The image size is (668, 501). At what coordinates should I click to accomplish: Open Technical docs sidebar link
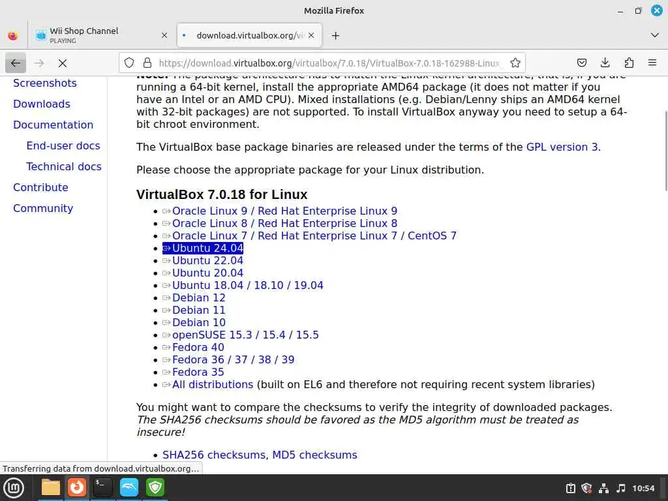[64, 166]
